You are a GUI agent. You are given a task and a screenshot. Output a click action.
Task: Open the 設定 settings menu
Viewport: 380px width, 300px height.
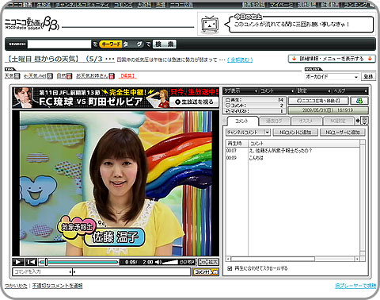pos(313,91)
